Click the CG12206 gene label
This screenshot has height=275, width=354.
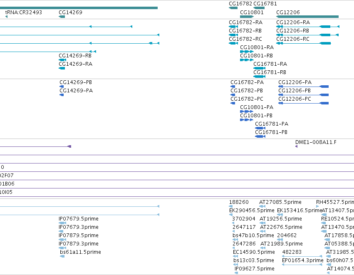click(288, 12)
